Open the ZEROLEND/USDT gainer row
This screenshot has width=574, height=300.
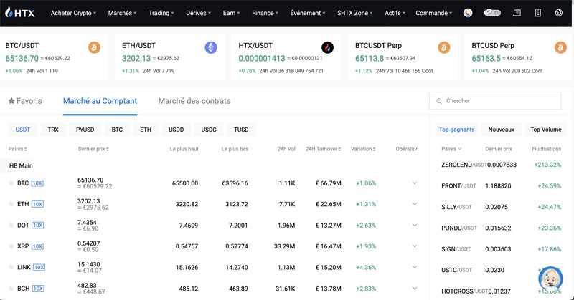(x=501, y=165)
